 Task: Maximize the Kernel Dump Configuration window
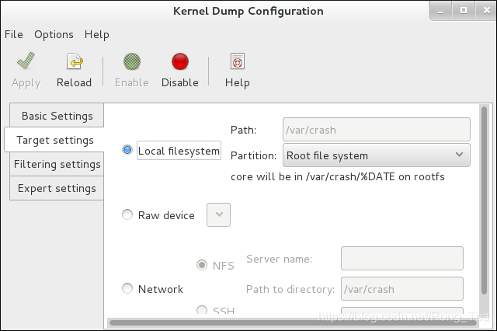[x=464, y=11]
